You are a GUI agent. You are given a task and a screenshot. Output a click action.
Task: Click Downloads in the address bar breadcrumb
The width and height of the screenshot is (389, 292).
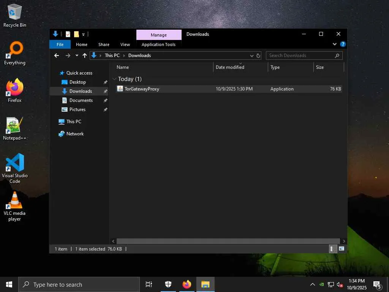(139, 56)
